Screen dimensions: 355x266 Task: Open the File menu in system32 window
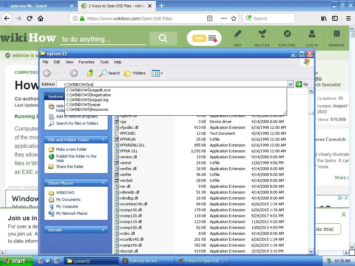45,62
